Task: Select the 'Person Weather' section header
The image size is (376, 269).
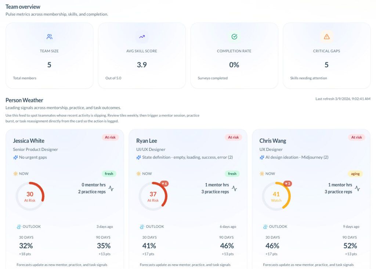Action: click(x=24, y=100)
